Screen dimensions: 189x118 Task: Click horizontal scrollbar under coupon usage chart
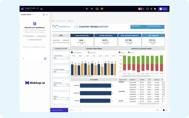click(82, 76)
